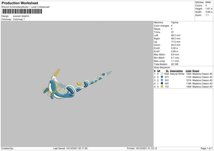Image resolution: width=214 pixels, height=151 pixels.
Task: Click the blue swatch for code 1133
Action: (162, 77)
